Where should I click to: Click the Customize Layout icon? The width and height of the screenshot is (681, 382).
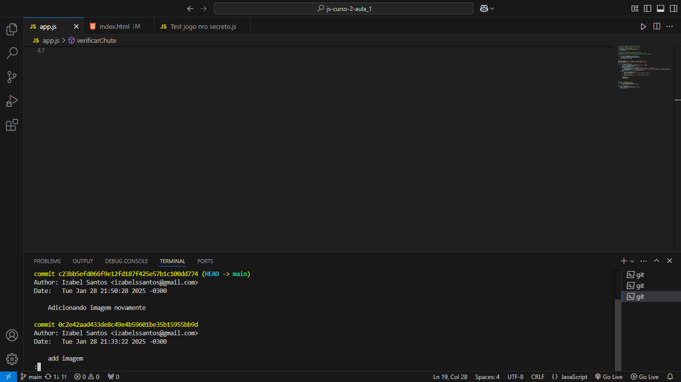pyautogui.click(x=635, y=8)
